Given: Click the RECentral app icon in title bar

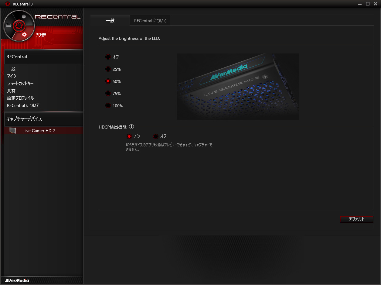Looking at the screenshot, I should tap(8, 4).
